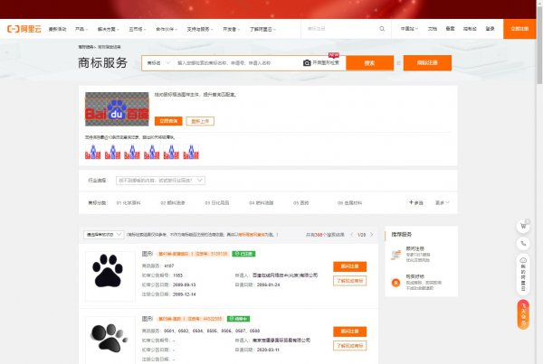Click the trademark name search input field
The width and height of the screenshot is (543, 364).
pos(237,63)
